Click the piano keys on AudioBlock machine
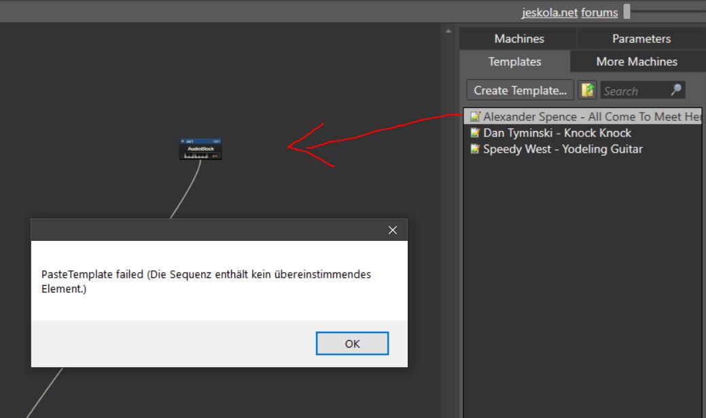 [x=197, y=155]
